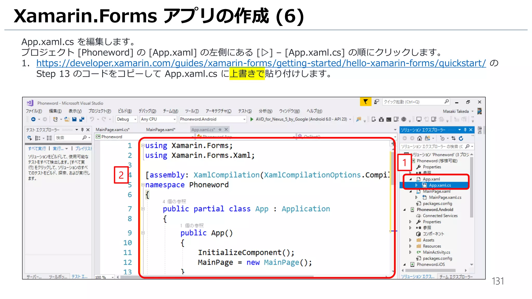
Task: Click the Save floppy disk icon
Action: [74, 119]
